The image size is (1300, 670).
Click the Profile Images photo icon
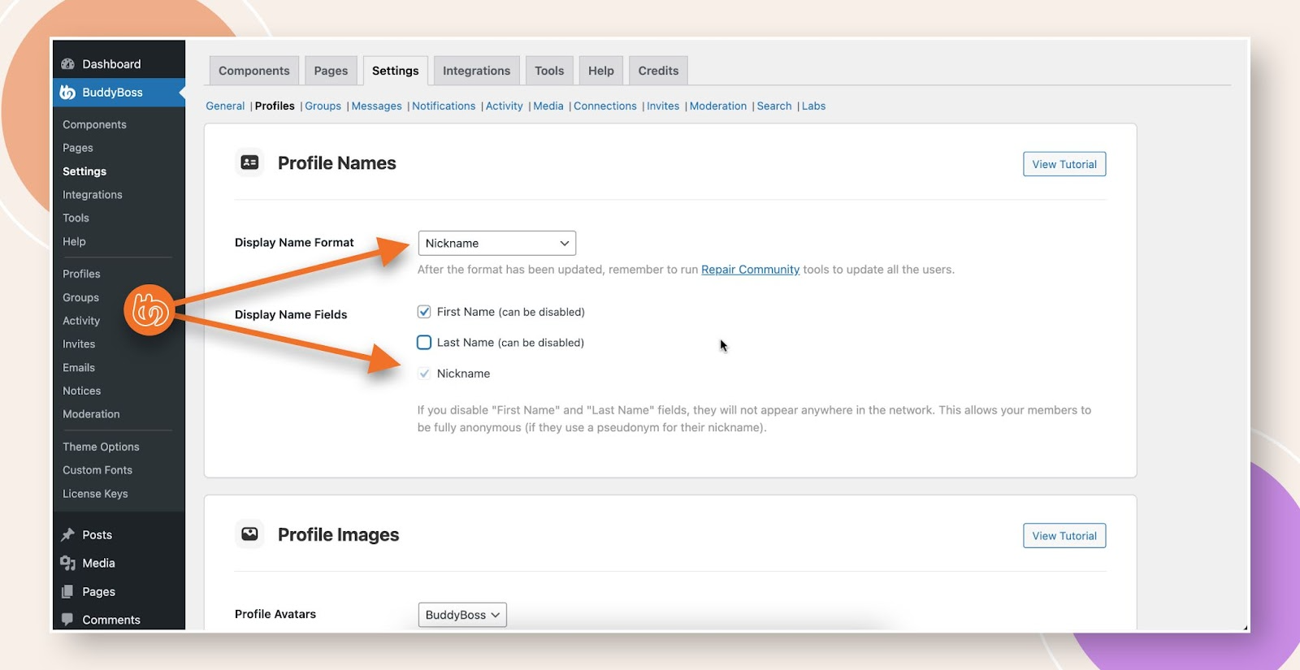coord(249,534)
